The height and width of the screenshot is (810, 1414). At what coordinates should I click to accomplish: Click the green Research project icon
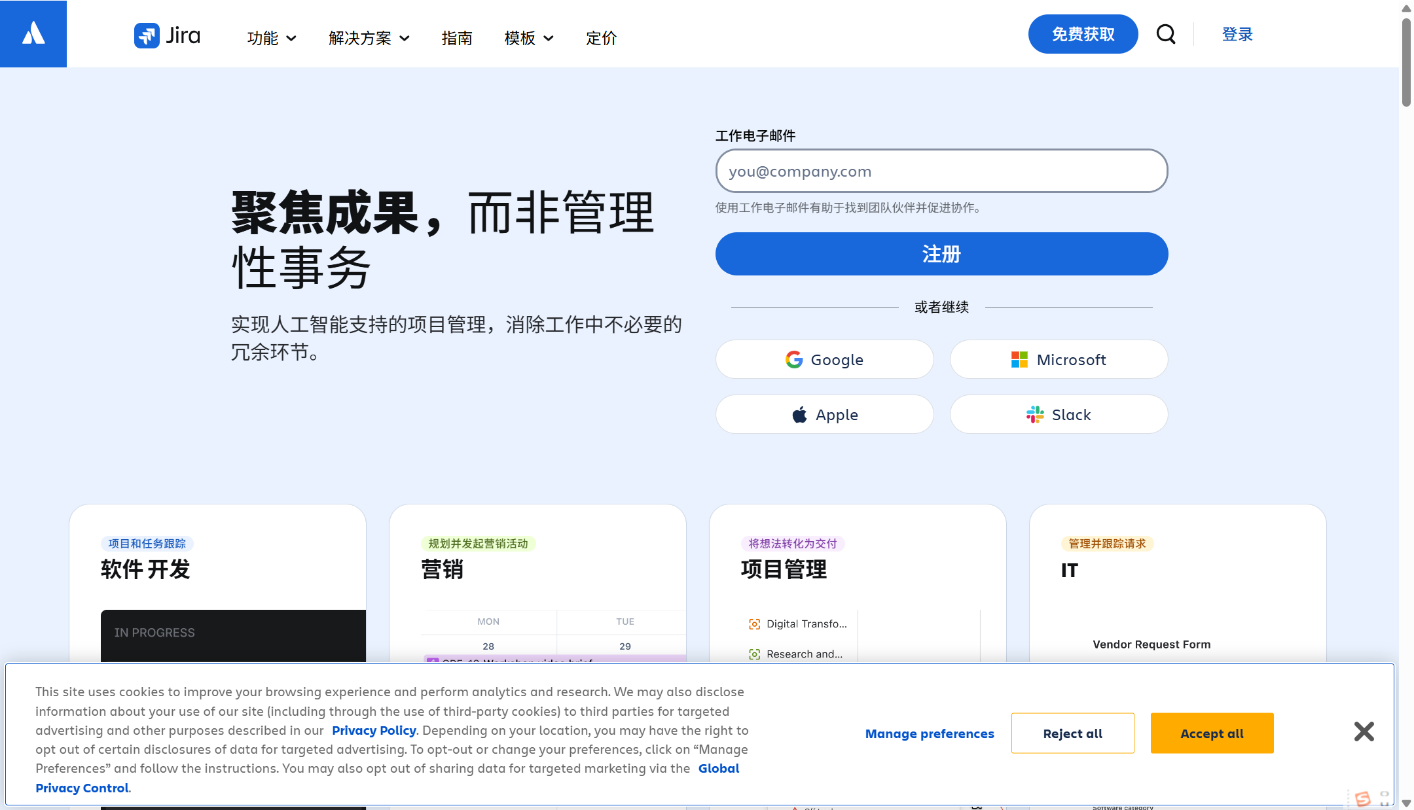coord(753,654)
